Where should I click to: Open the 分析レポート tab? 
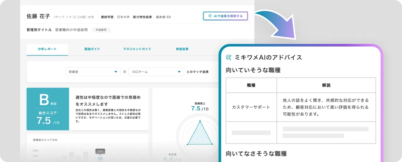pyautogui.click(x=47, y=49)
